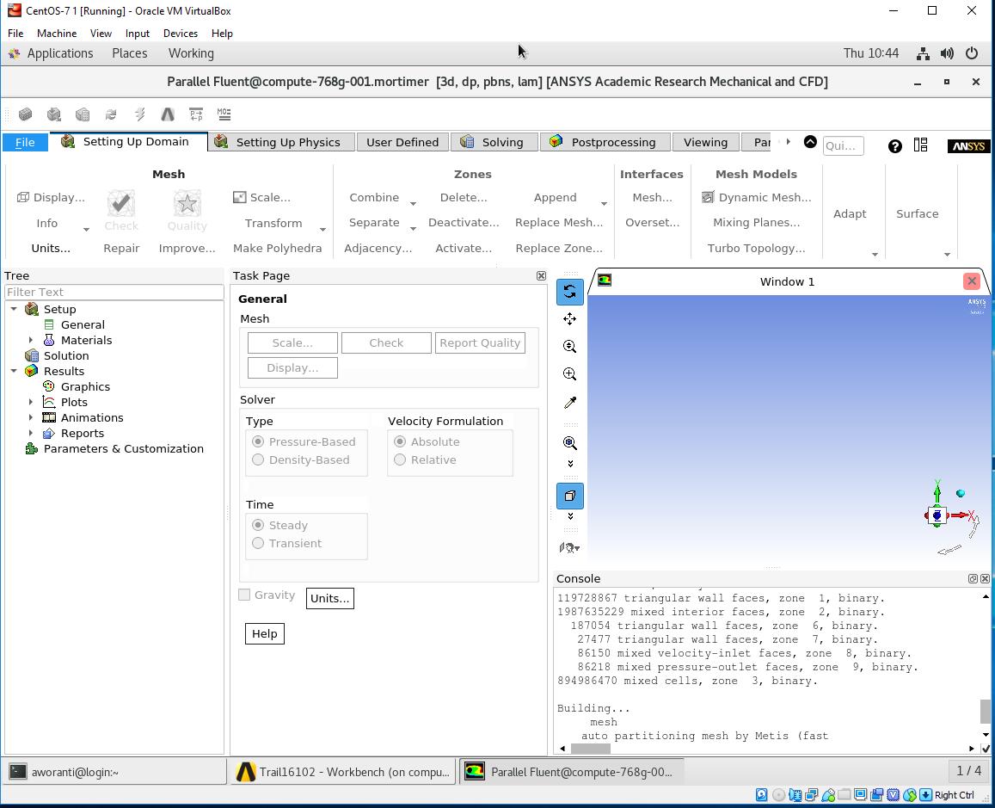Screen dimensions: 995x808
Task: Click the layout arrangement icon near ANSYS logo
Action: [x=921, y=145]
